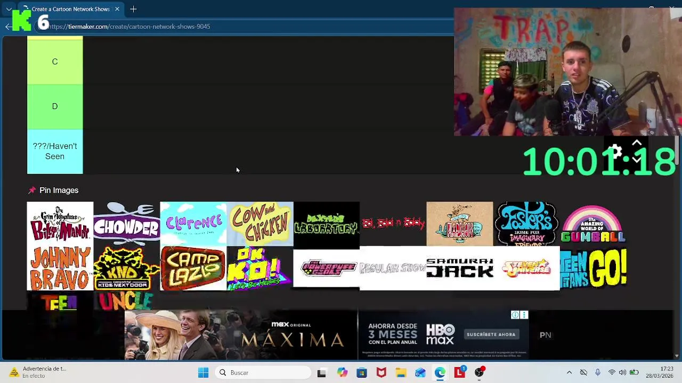Select Foster's Home for Imaginary Friends image
The image size is (682, 383).
click(526, 224)
